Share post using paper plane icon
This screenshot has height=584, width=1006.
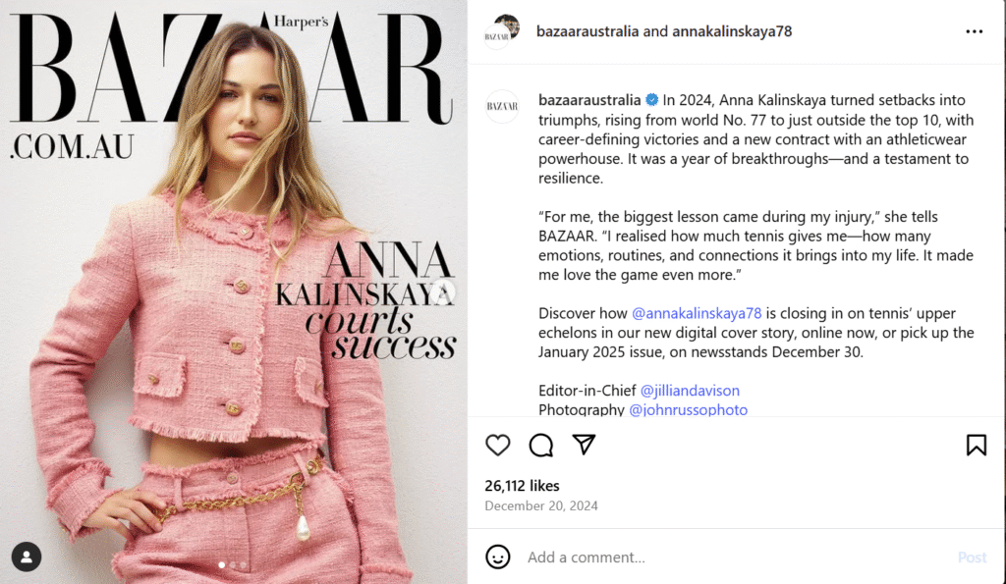point(584,445)
